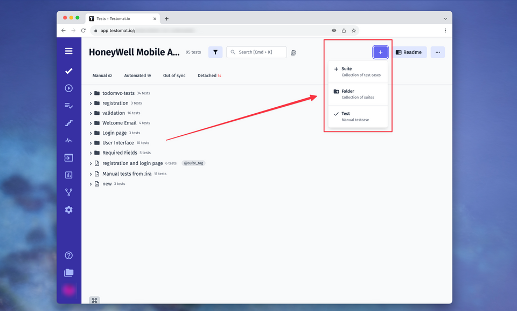Open Required Fields folder name
Screen dimensions: 517x311
click(x=120, y=153)
